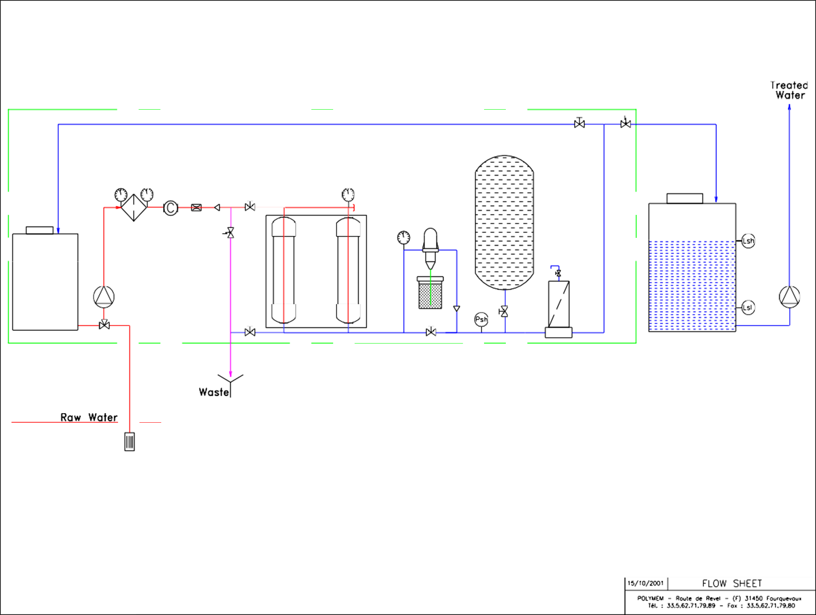Image resolution: width=816 pixels, height=615 pixels.
Task: Click the treated water delivery pump symbol
Action: pos(789,297)
